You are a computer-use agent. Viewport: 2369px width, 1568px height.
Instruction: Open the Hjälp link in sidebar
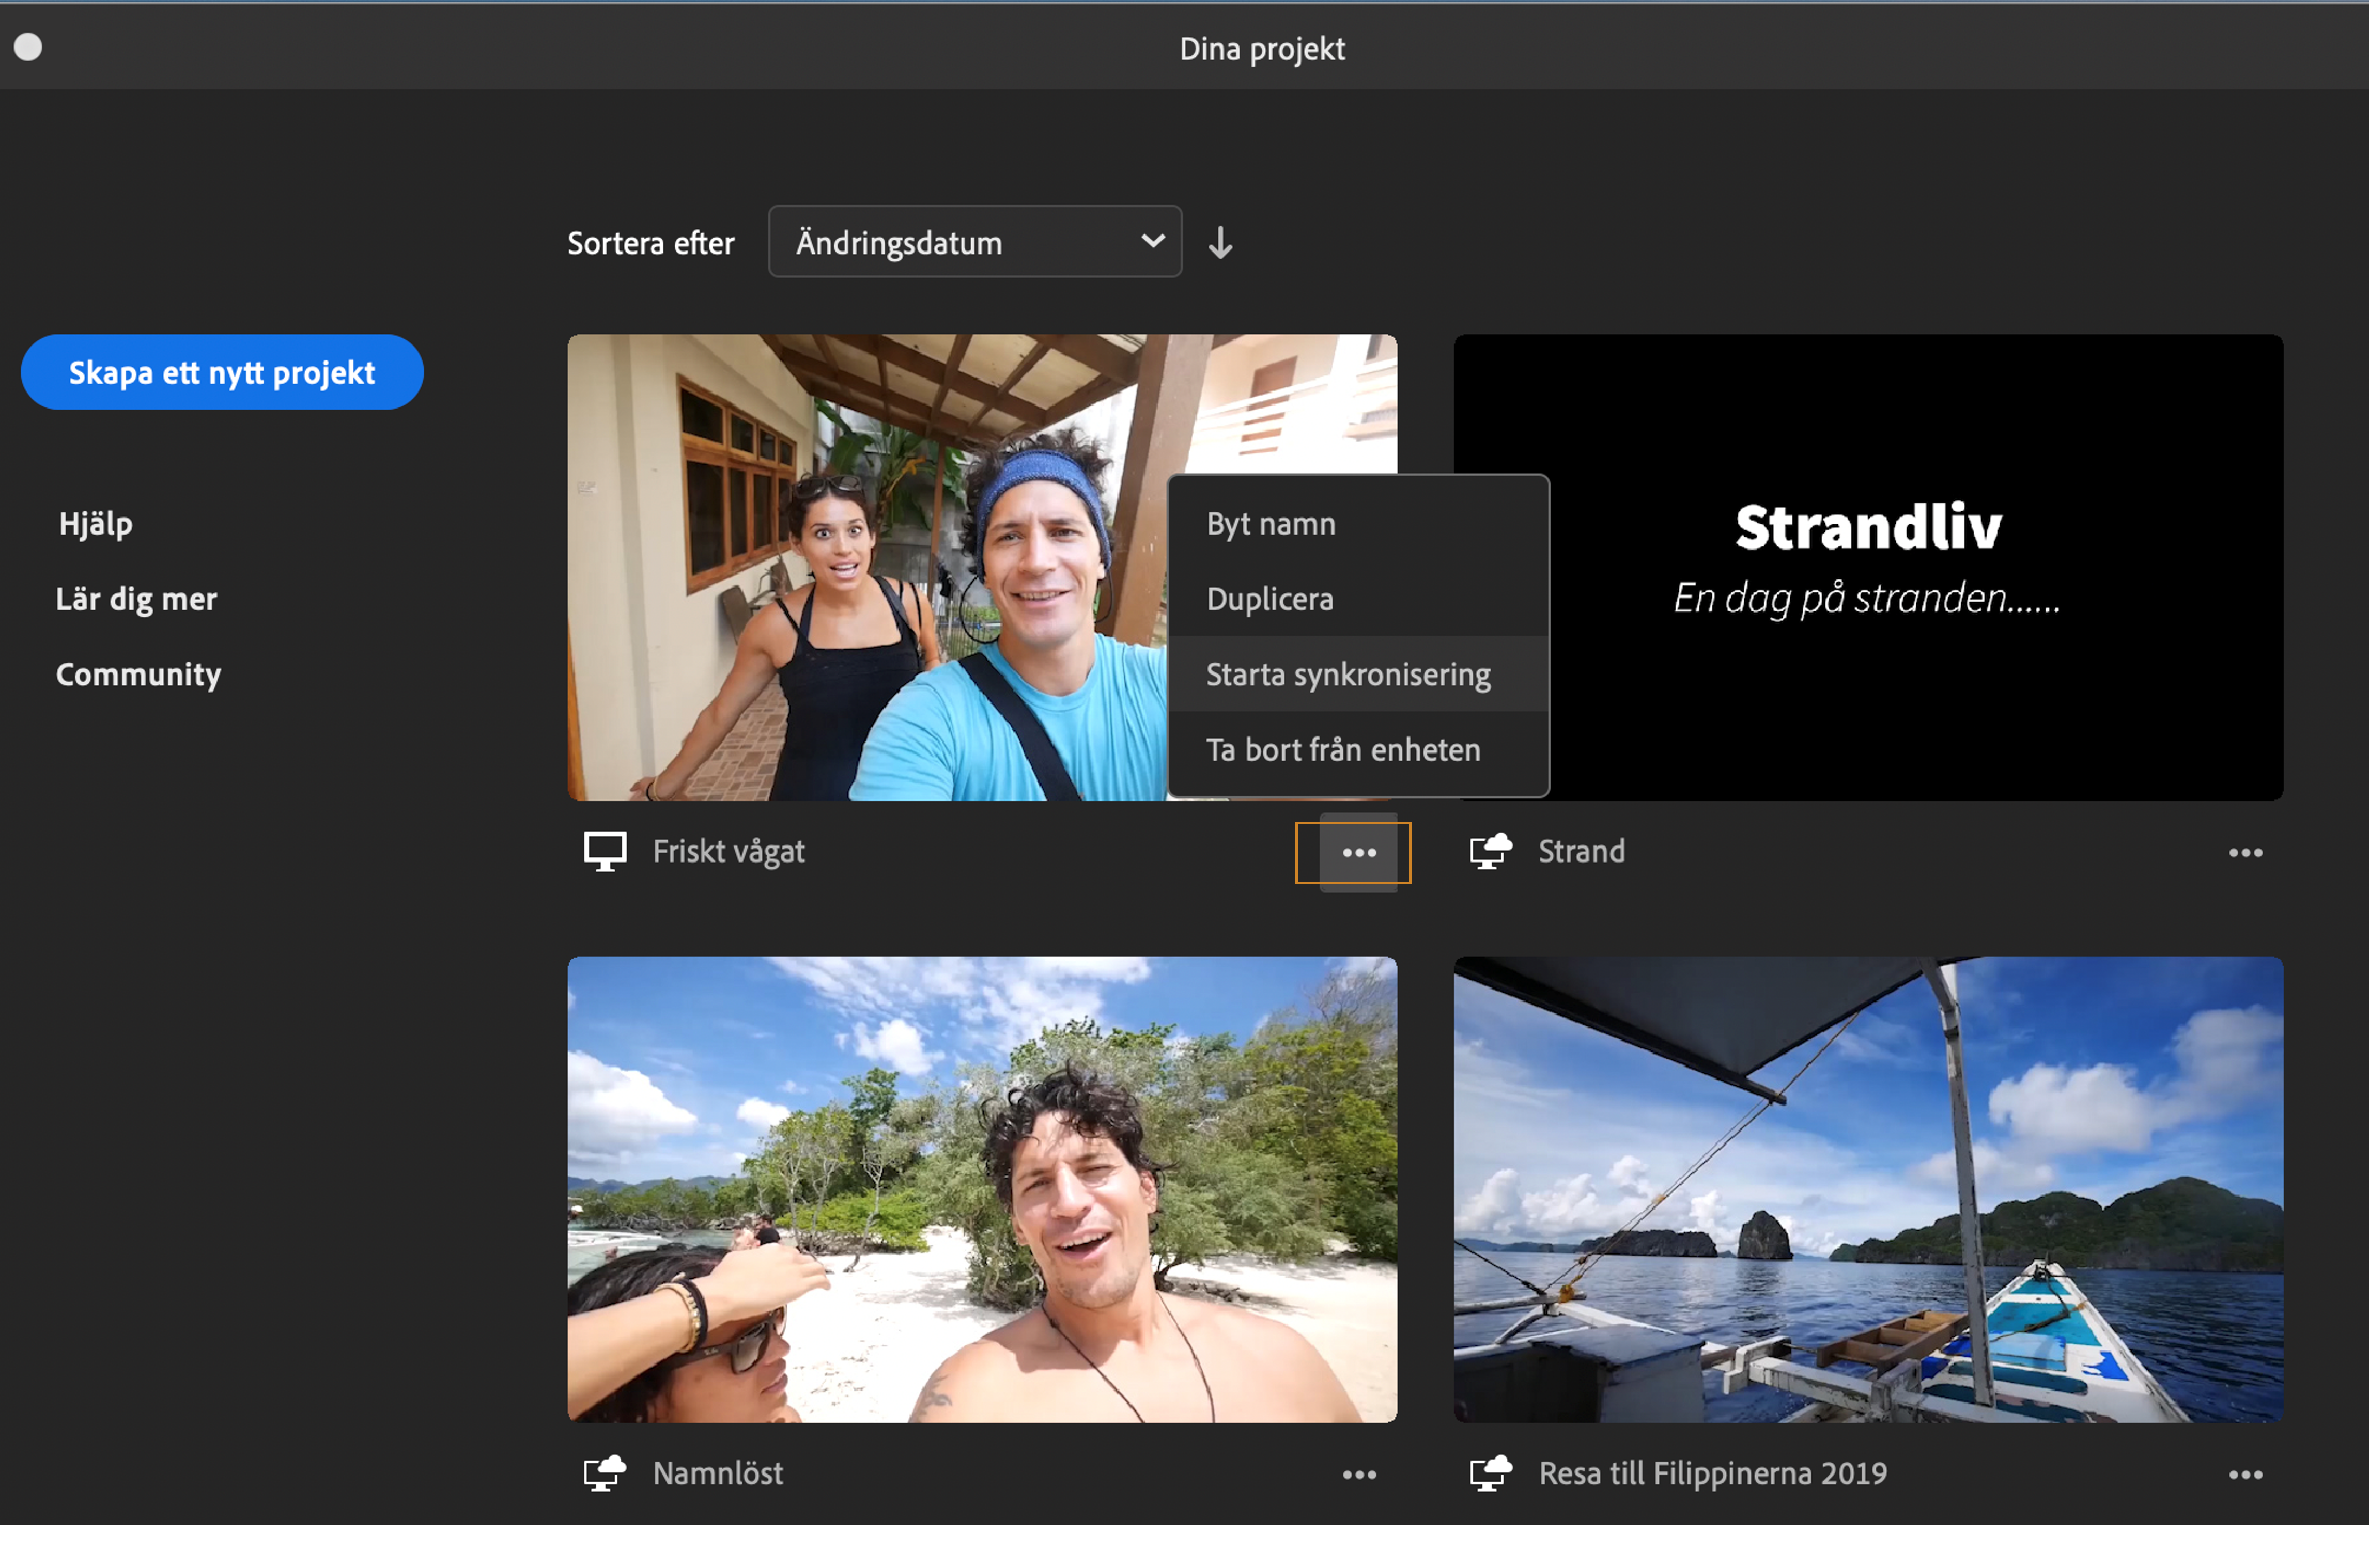coord(96,524)
